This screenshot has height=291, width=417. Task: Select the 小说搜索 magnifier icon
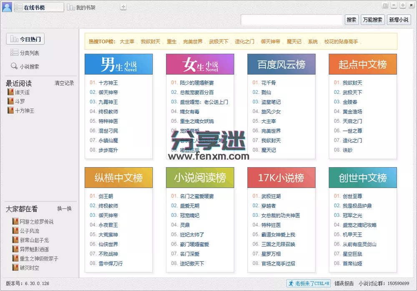(14, 66)
